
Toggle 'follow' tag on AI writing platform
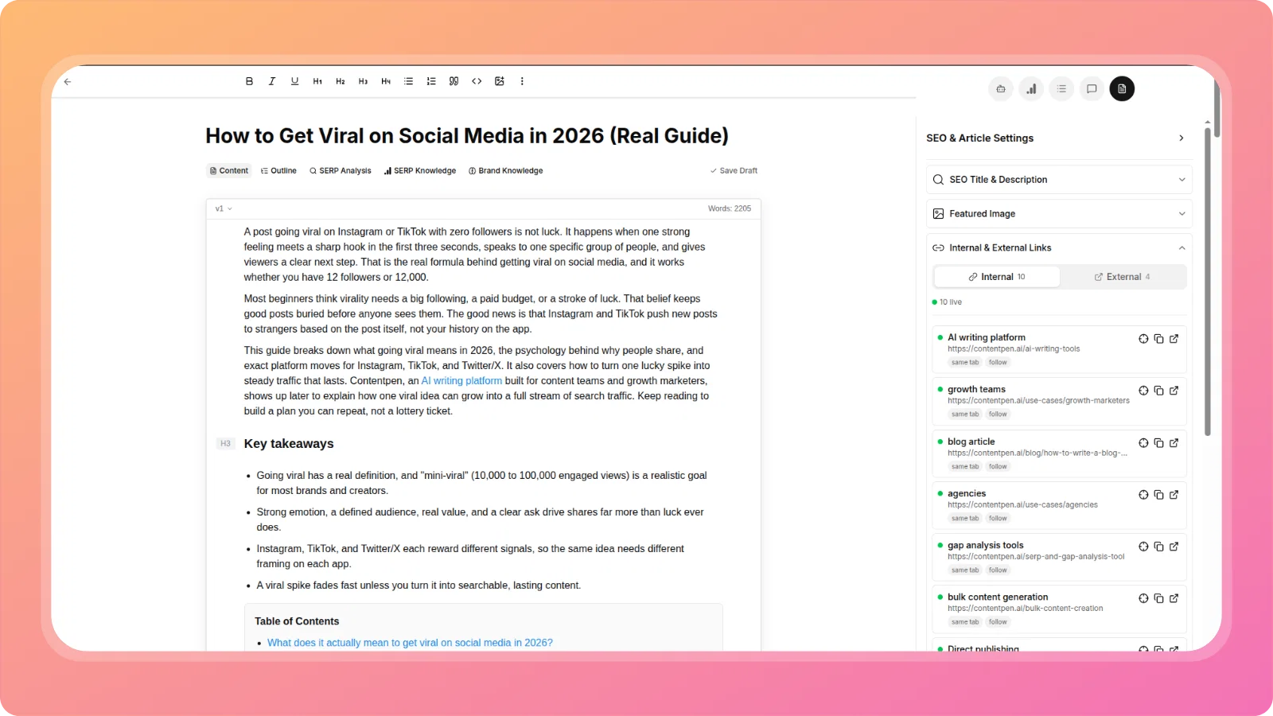click(998, 363)
